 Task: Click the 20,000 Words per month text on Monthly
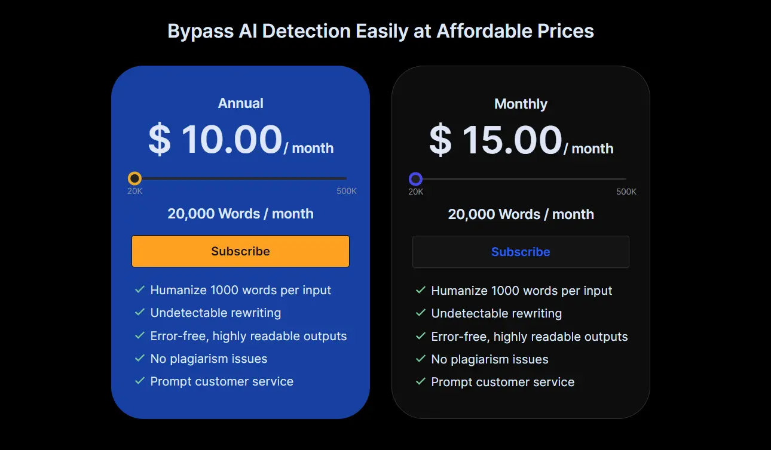click(521, 214)
